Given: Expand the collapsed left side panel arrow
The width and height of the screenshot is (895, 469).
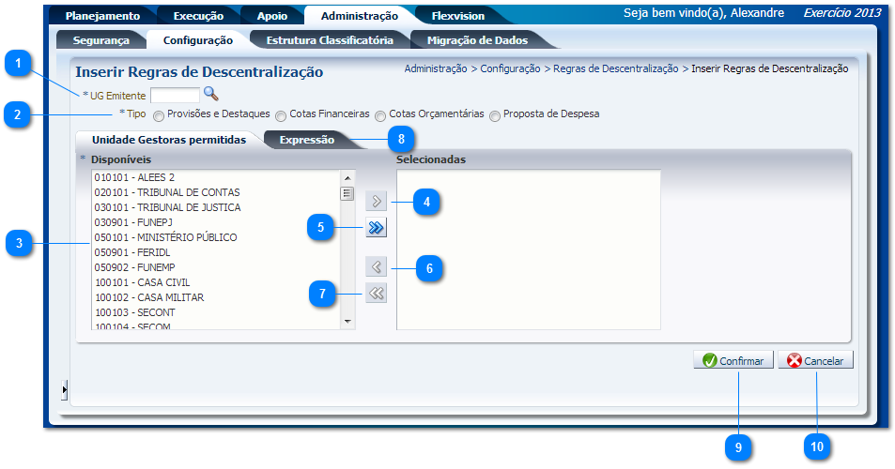Looking at the screenshot, I should point(64,388).
